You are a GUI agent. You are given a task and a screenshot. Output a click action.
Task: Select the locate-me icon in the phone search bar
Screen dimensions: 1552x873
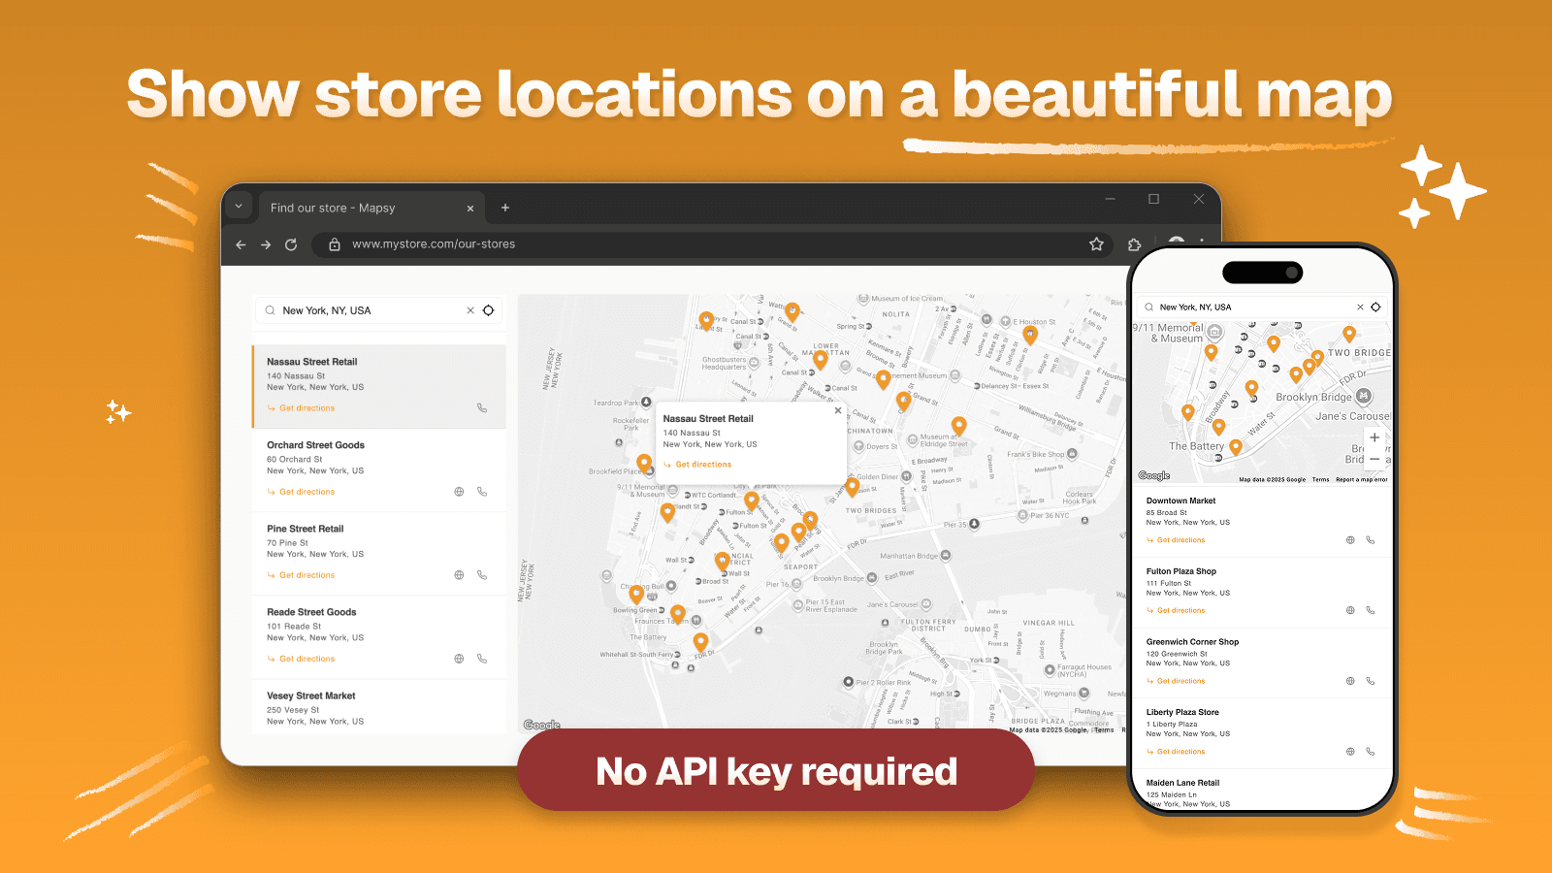pos(1377,307)
